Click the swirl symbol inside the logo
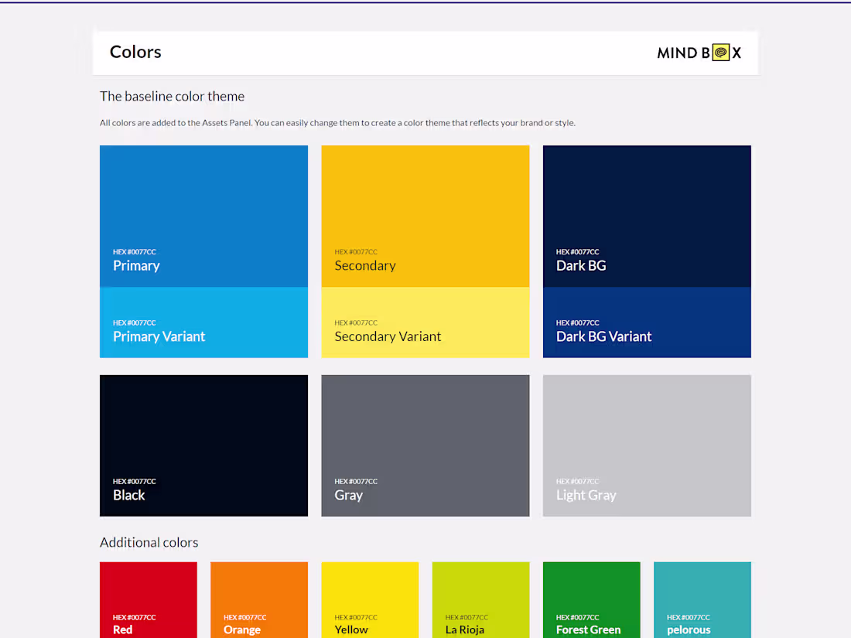851x638 pixels. (719, 53)
